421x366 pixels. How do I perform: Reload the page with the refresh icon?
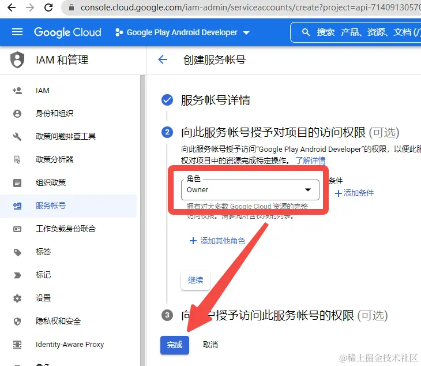pyautogui.click(x=48, y=8)
